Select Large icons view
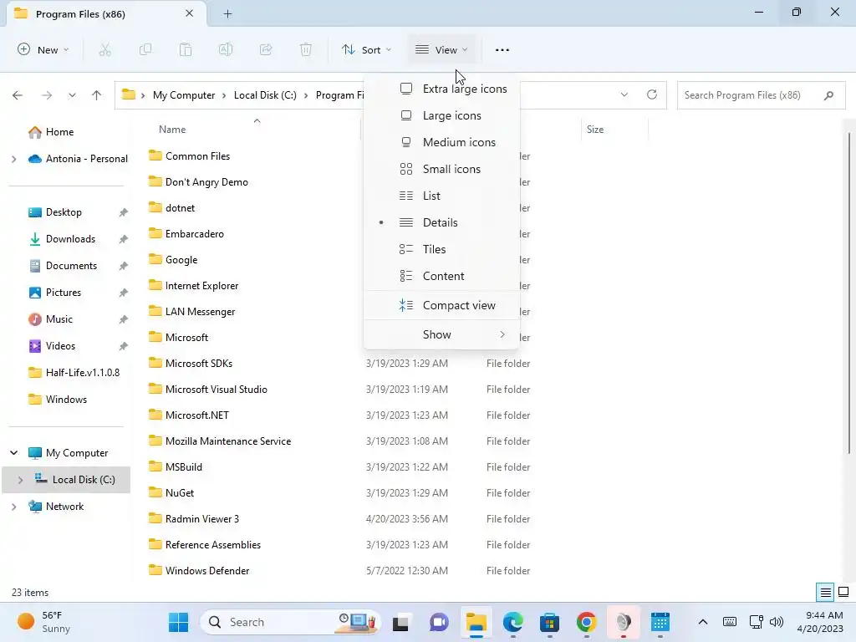The image size is (856, 642). click(x=441, y=115)
